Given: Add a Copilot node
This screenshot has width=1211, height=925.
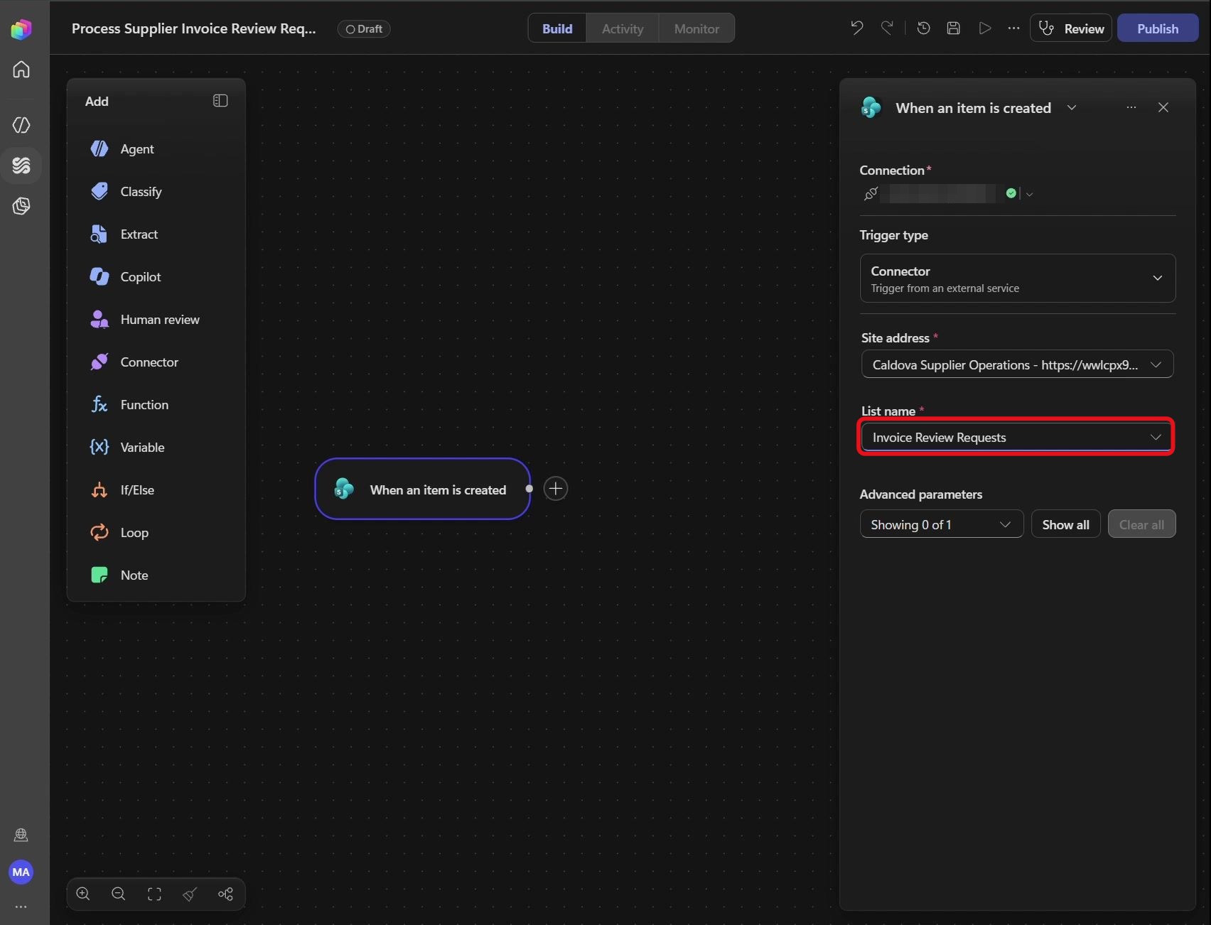Looking at the screenshot, I should tap(156, 277).
